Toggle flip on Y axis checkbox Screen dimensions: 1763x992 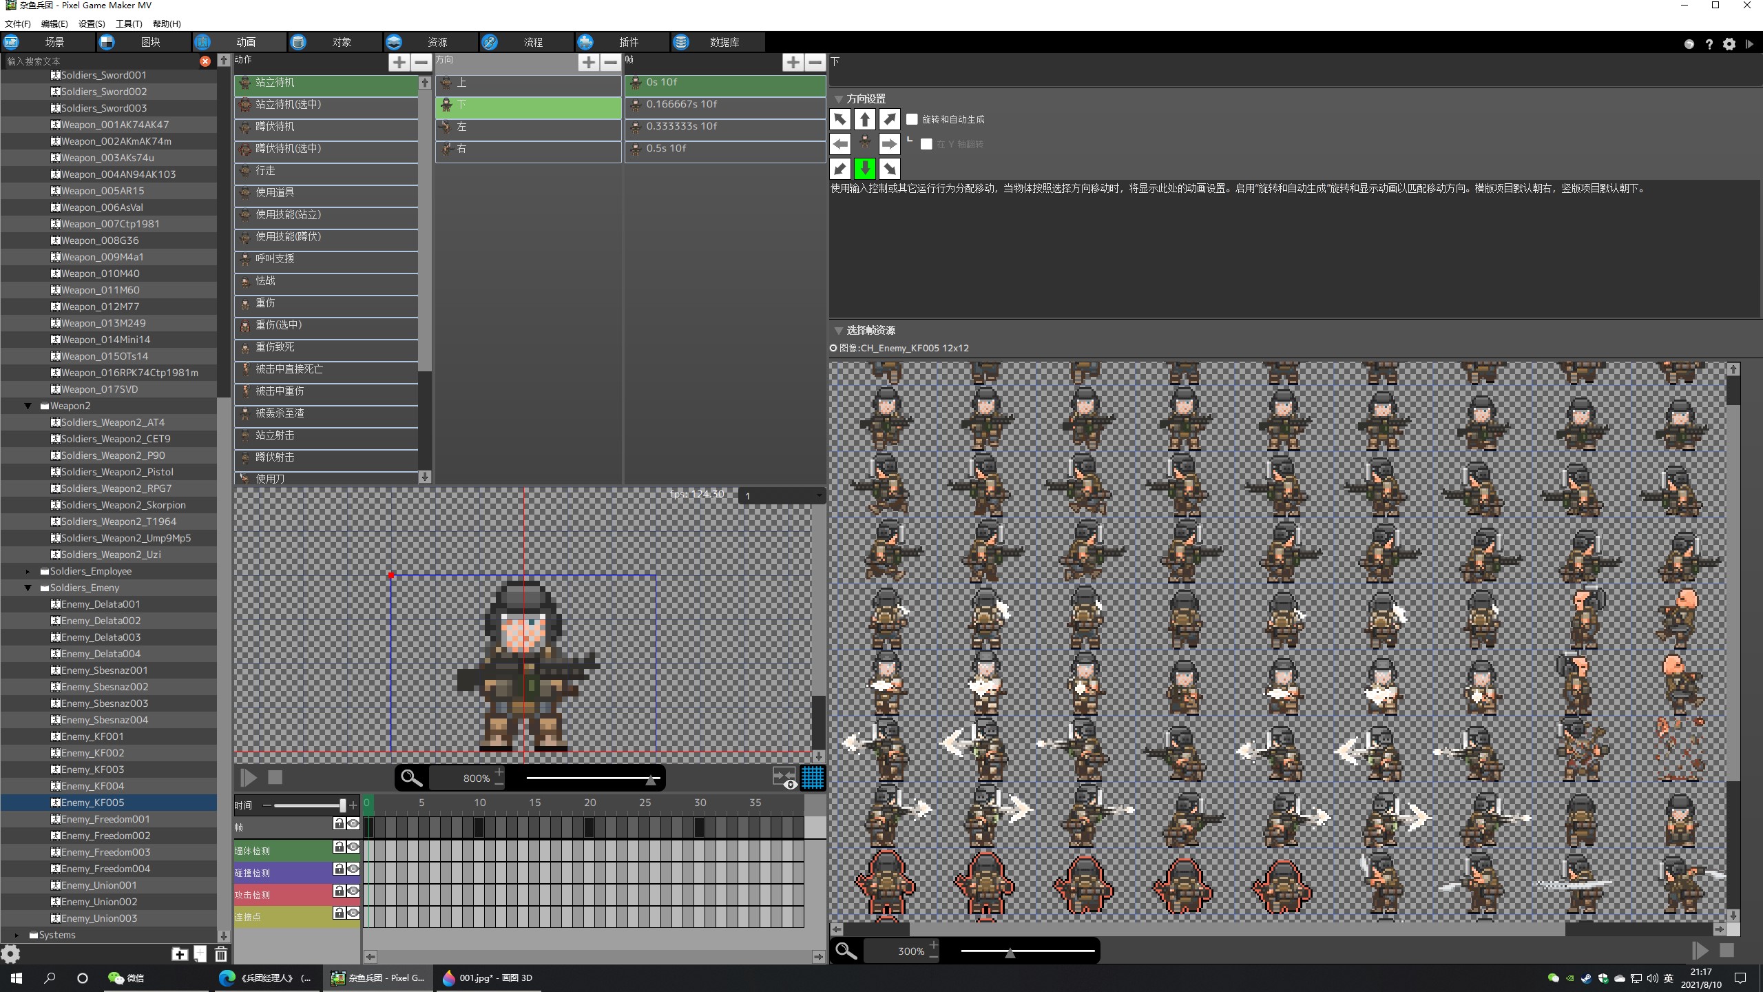coord(926,144)
